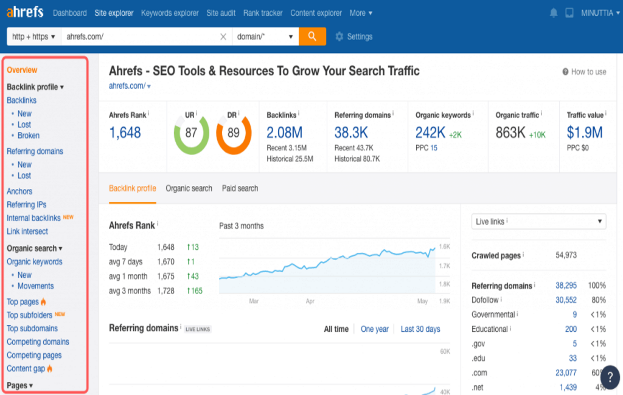The width and height of the screenshot is (623, 395).
Task: Expand the Pages sidebar section
Action: click(19, 385)
